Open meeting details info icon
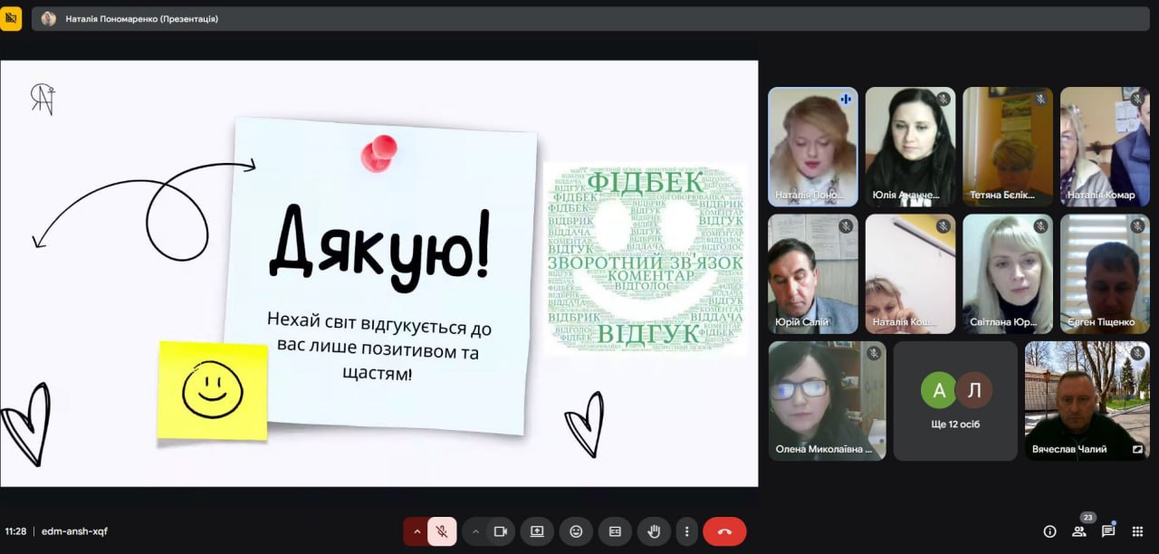The height and width of the screenshot is (554, 1159). coord(1050,531)
